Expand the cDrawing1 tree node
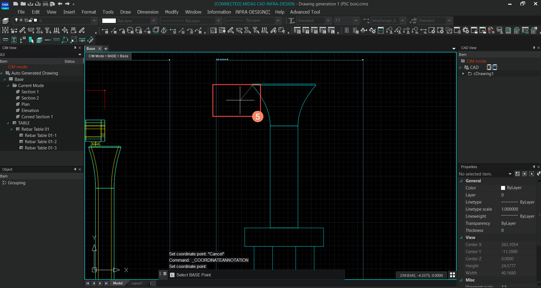This screenshot has width=541, height=288. click(x=463, y=73)
